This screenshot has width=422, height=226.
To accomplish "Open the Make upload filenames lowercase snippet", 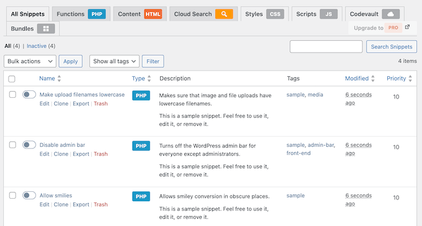I will (82, 95).
